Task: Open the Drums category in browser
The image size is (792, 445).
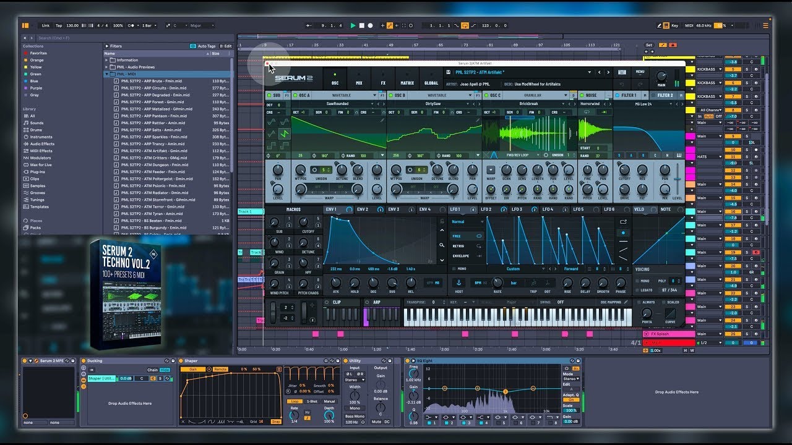Action: click(x=37, y=130)
